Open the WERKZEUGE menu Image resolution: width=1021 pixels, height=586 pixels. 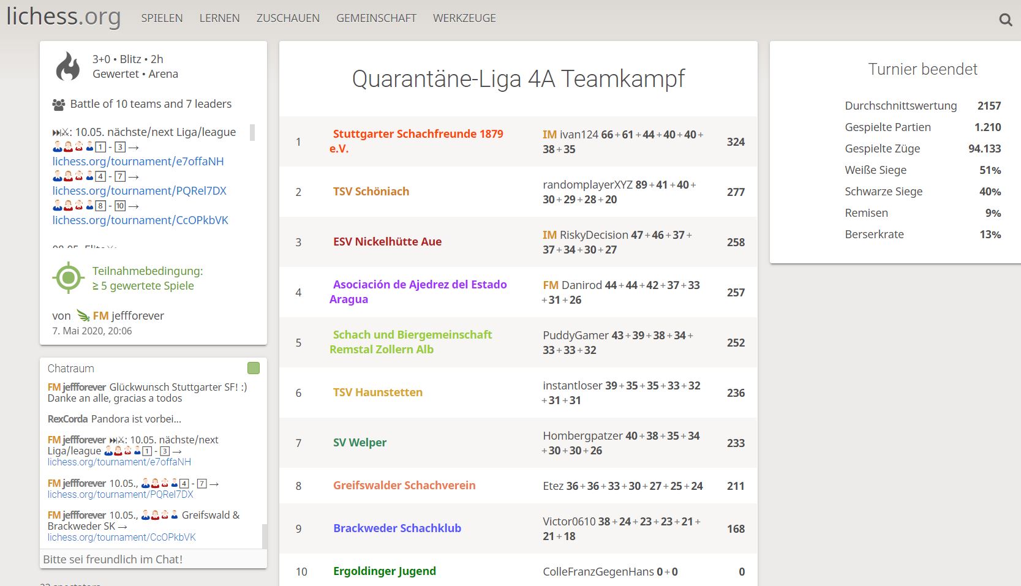[464, 18]
